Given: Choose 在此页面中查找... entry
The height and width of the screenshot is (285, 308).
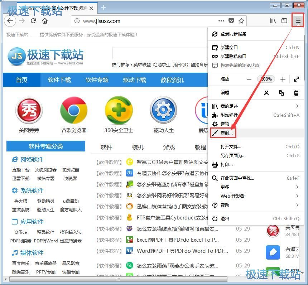Looking at the screenshot, I should pos(256,178).
